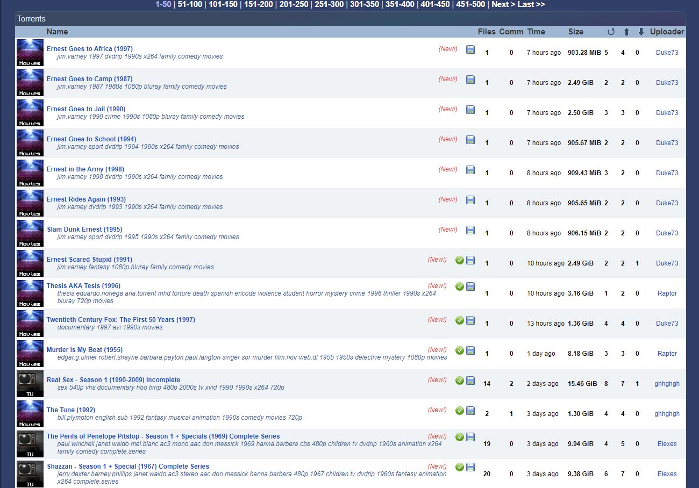Sort by the Size column header

[x=576, y=32]
